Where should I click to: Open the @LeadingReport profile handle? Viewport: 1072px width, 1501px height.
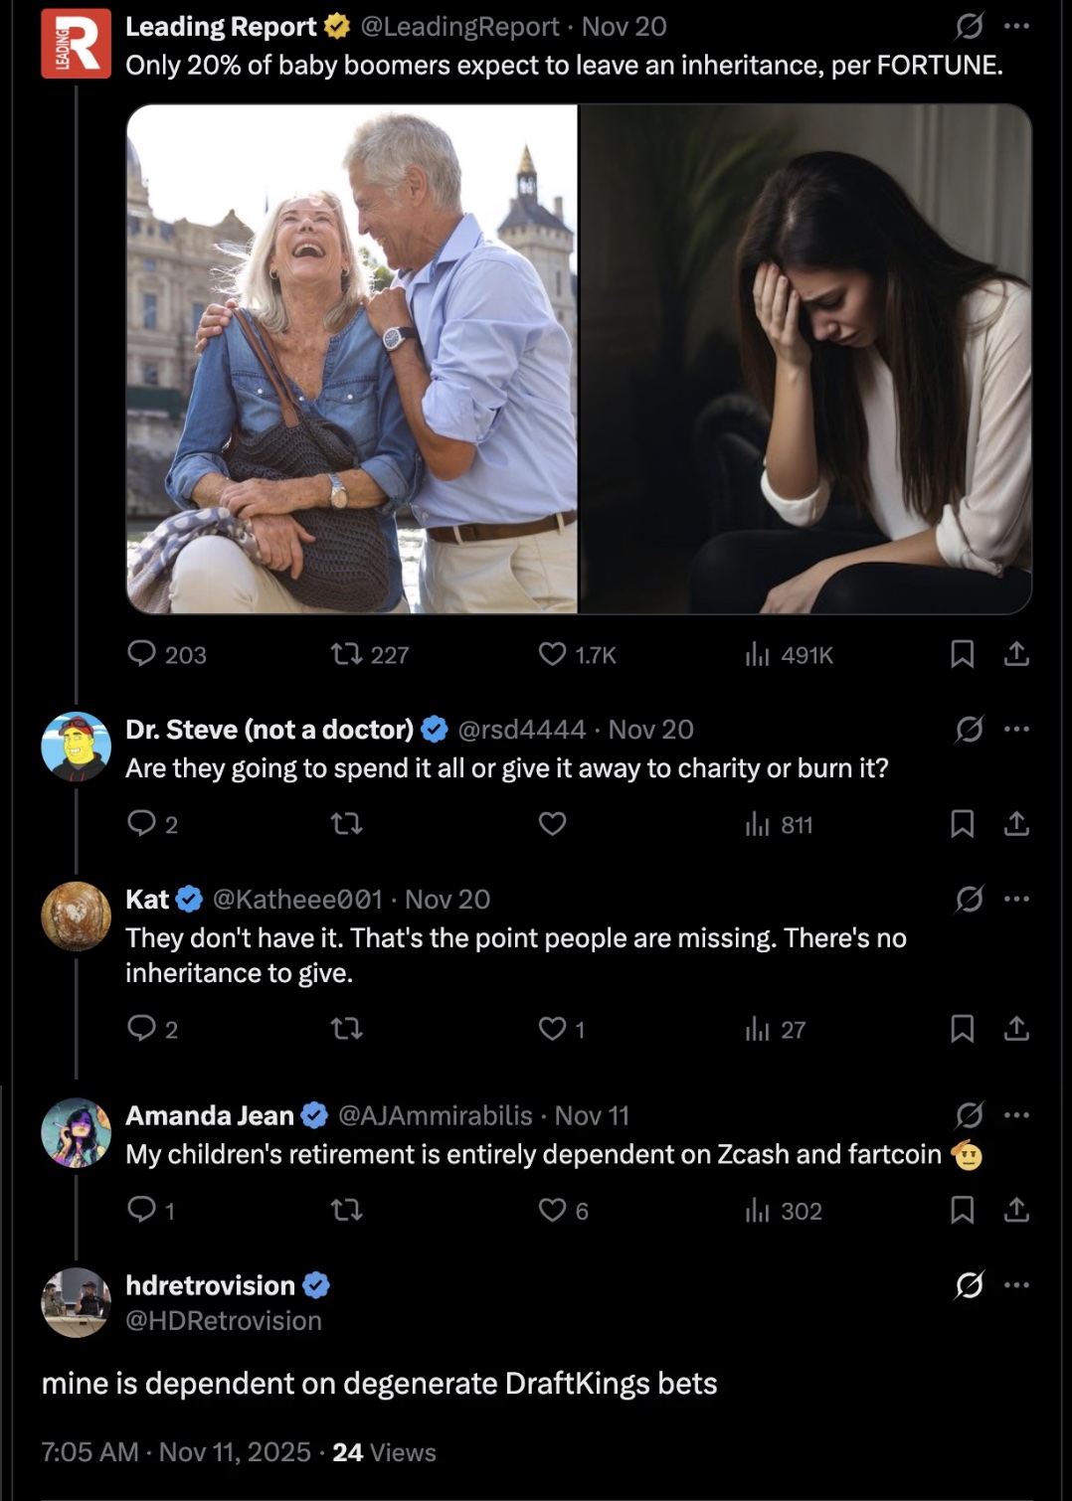(x=459, y=27)
